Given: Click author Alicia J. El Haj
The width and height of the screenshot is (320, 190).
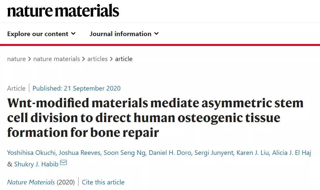Looking at the screenshot, I should coord(292,153).
